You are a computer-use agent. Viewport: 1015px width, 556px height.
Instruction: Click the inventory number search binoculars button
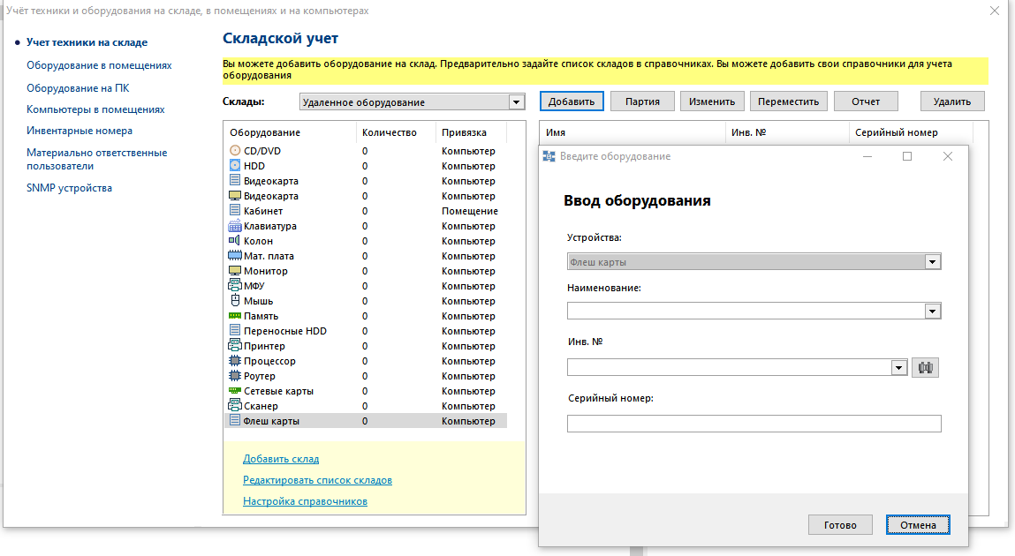pyautogui.click(x=925, y=367)
